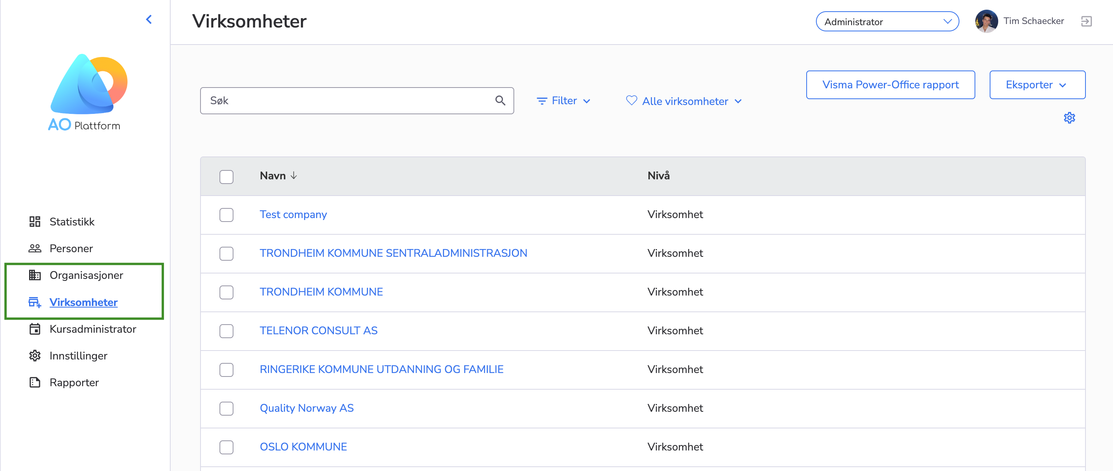Viewport: 1113px width, 471px height.
Task: Click the Virksomheter store icon
Action: 35,302
